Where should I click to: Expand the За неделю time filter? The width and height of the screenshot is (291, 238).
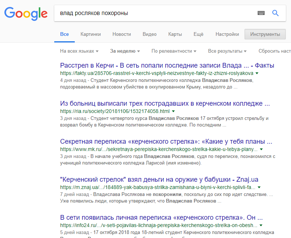tap(125, 51)
